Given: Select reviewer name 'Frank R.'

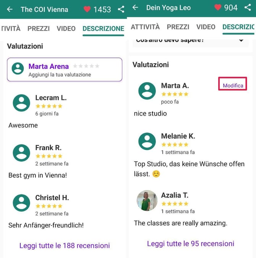Looking at the screenshot, I should point(49,148).
